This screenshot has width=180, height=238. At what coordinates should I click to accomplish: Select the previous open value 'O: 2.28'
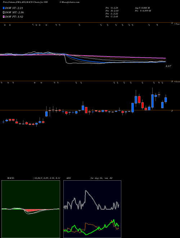coord(115,8)
